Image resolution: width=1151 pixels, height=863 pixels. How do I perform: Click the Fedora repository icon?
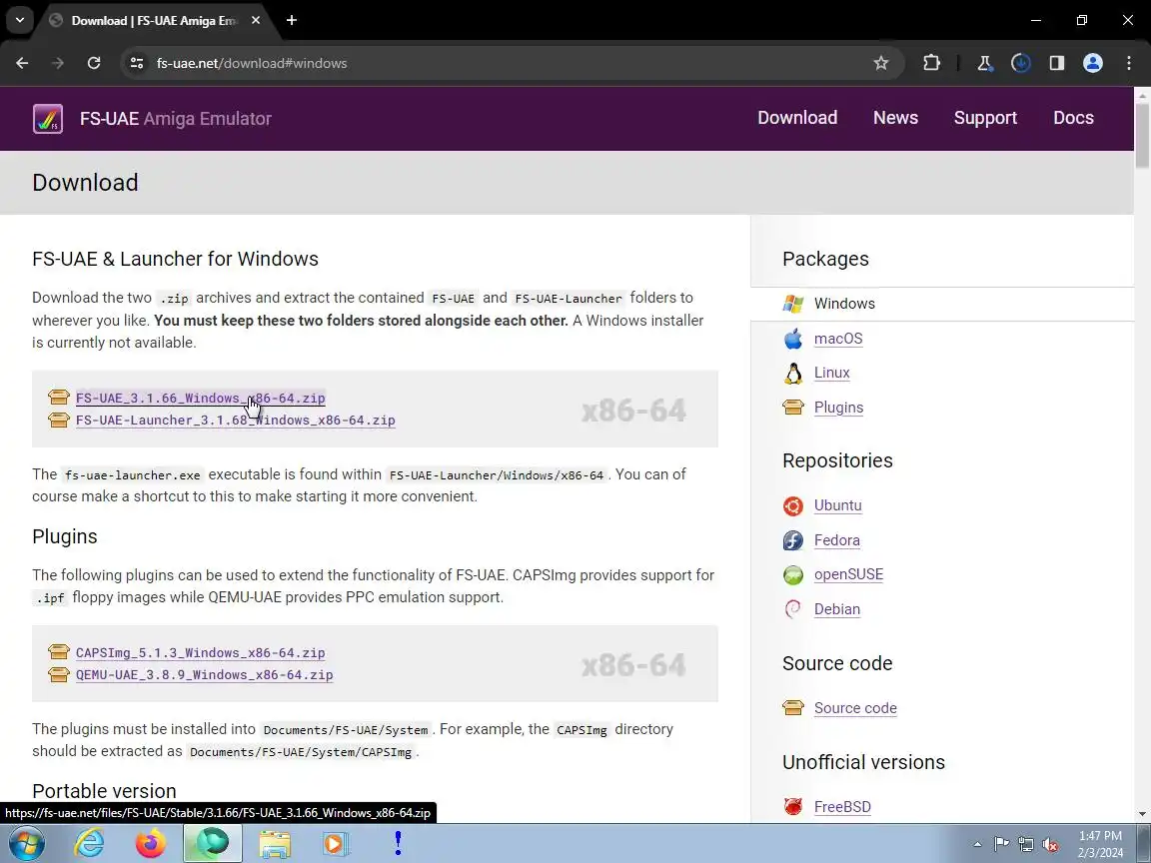point(792,540)
